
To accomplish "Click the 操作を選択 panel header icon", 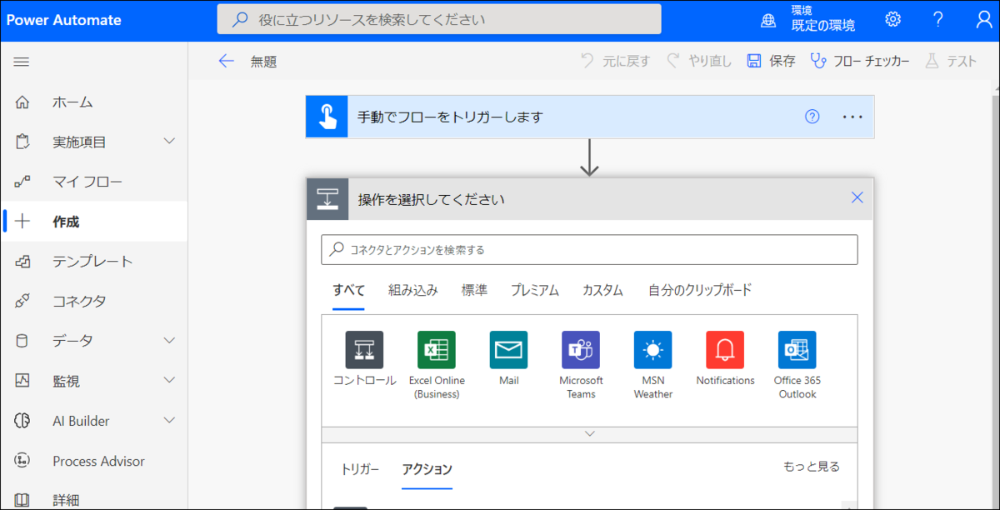I will (x=327, y=199).
